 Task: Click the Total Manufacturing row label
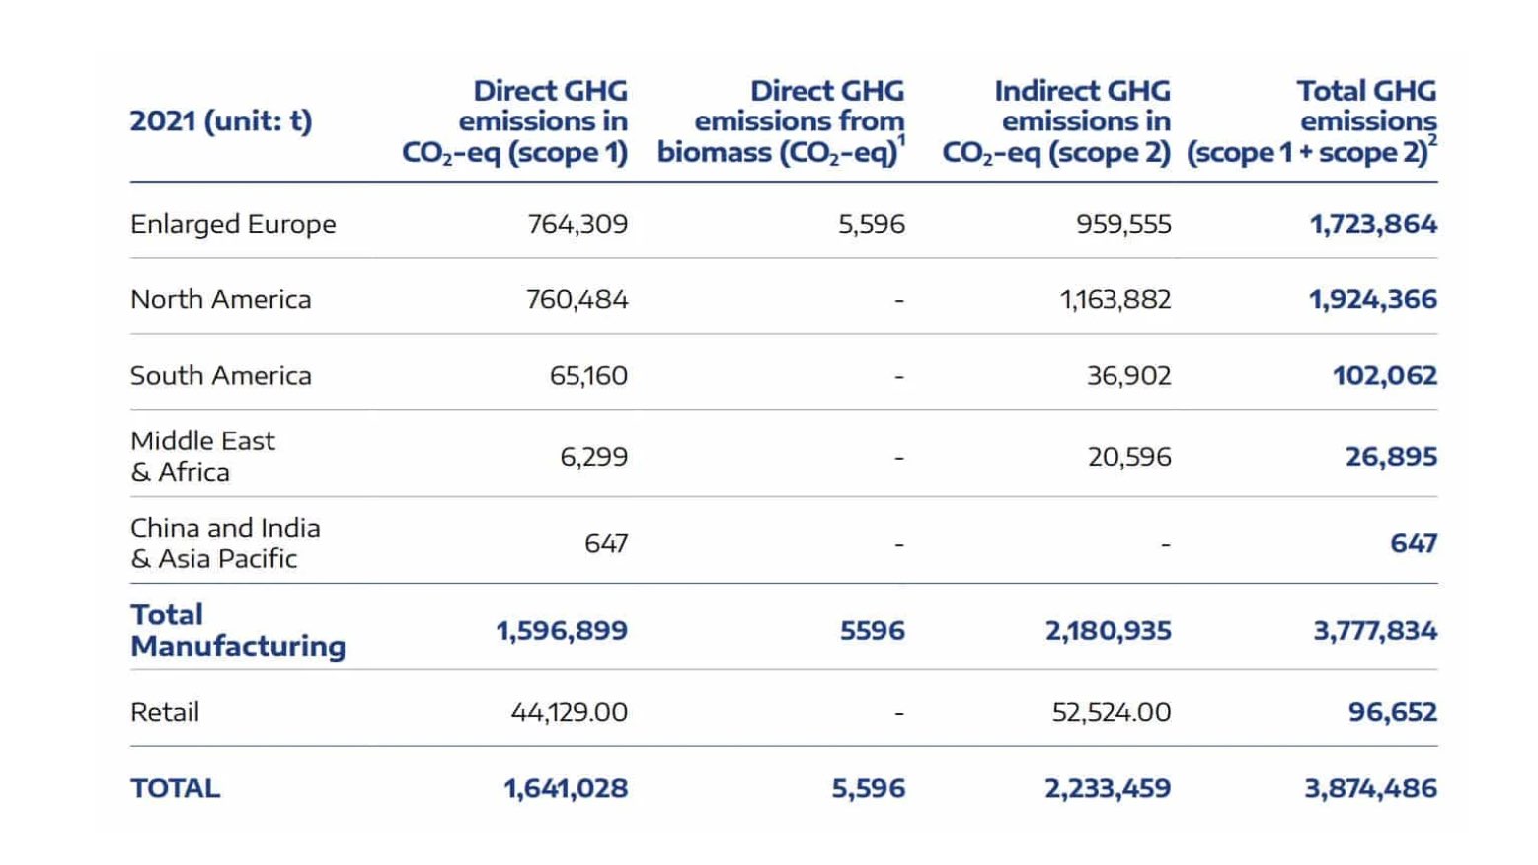coord(238,630)
